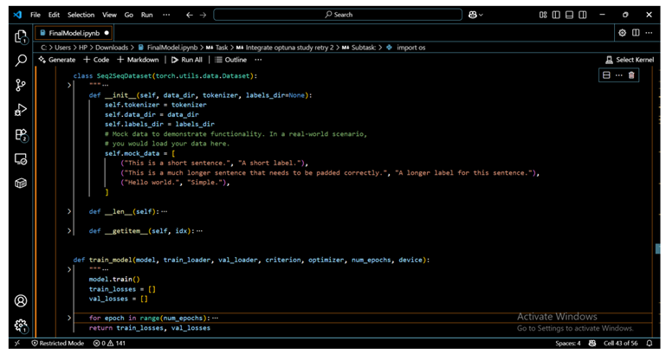Toggle the primary side bar layout button
Screen dimensions: 666x354
click(x=557, y=15)
